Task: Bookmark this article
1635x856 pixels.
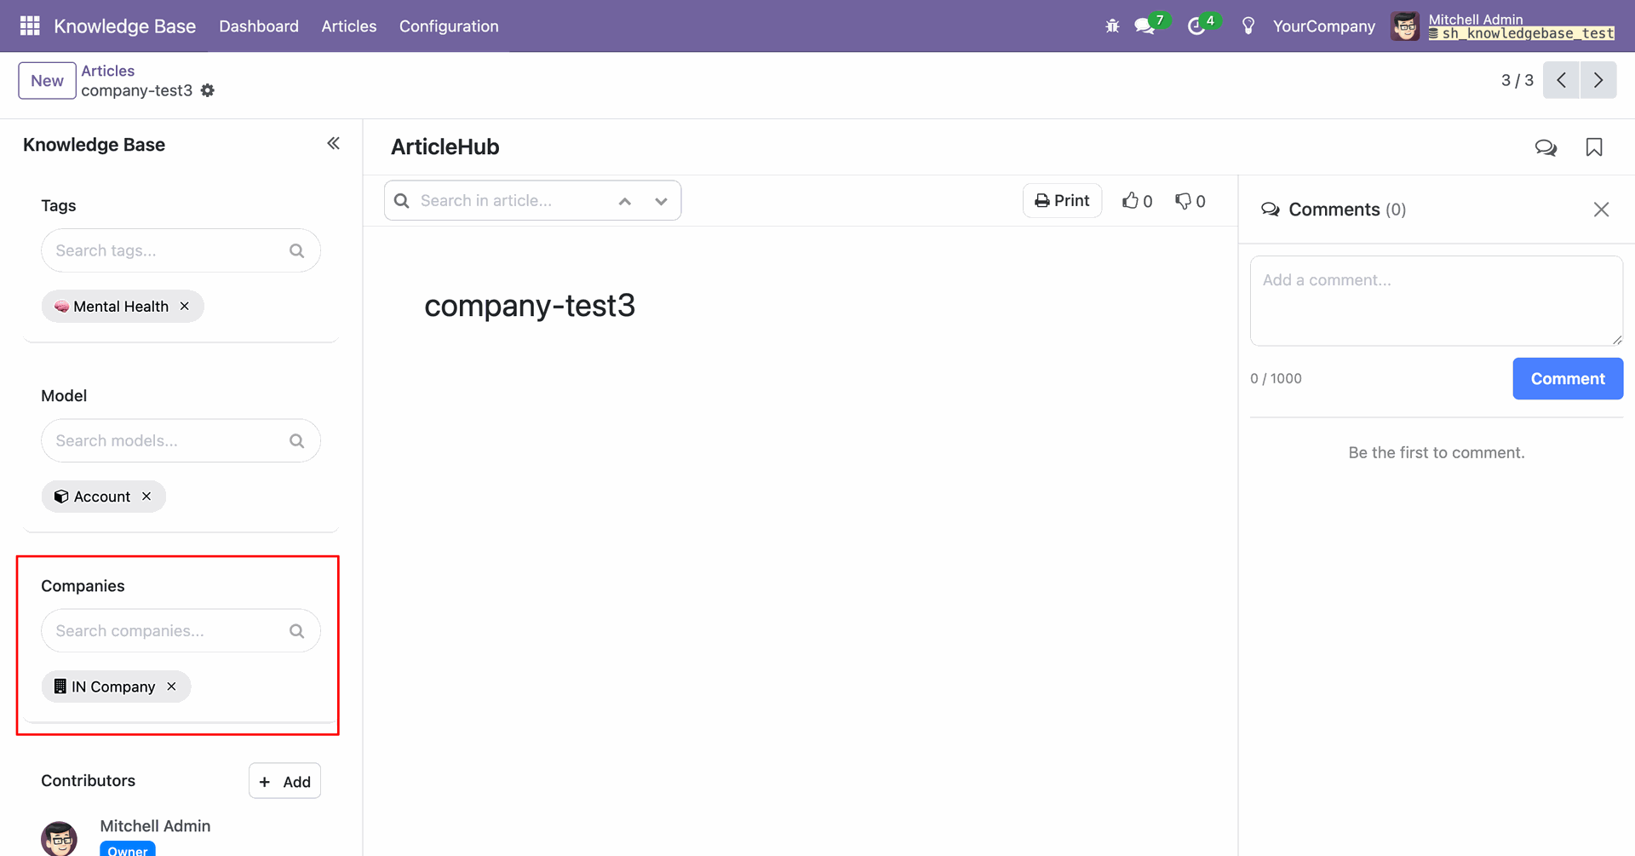Action: coord(1594,147)
